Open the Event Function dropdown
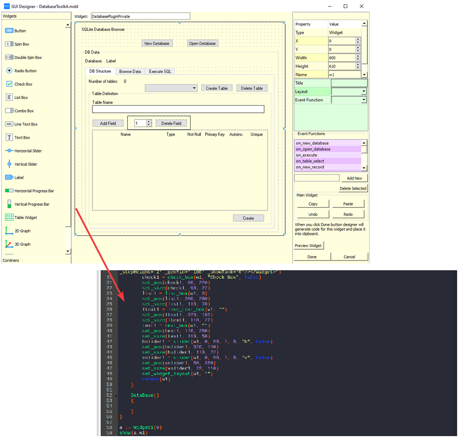Viewport: 458px width, 437px height. [364, 100]
